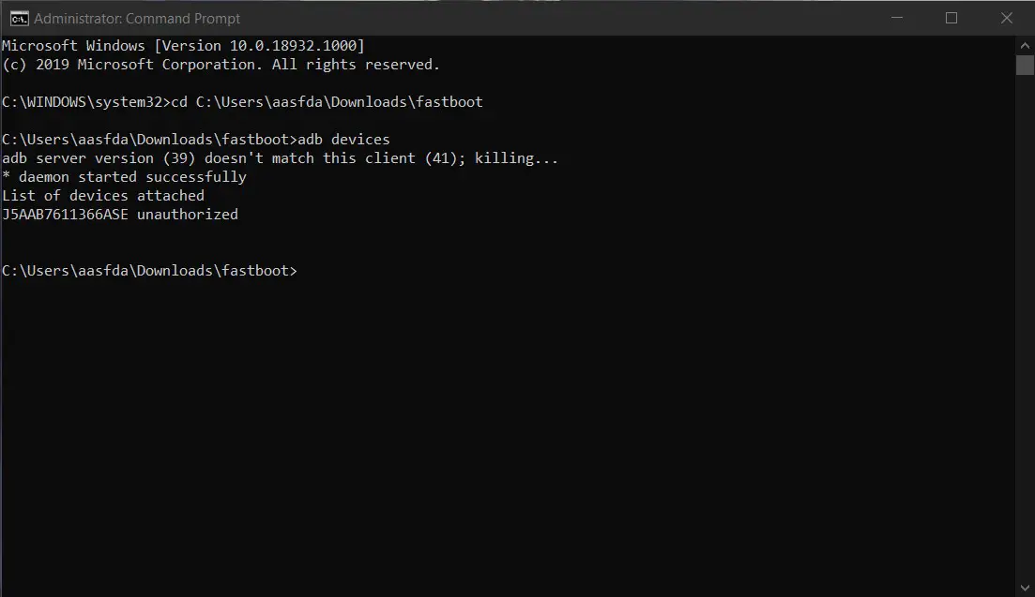Image resolution: width=1035 pixels, height=597 pixels.
Task: Click the "daemon started successfully" line
Action: point(124,177)
